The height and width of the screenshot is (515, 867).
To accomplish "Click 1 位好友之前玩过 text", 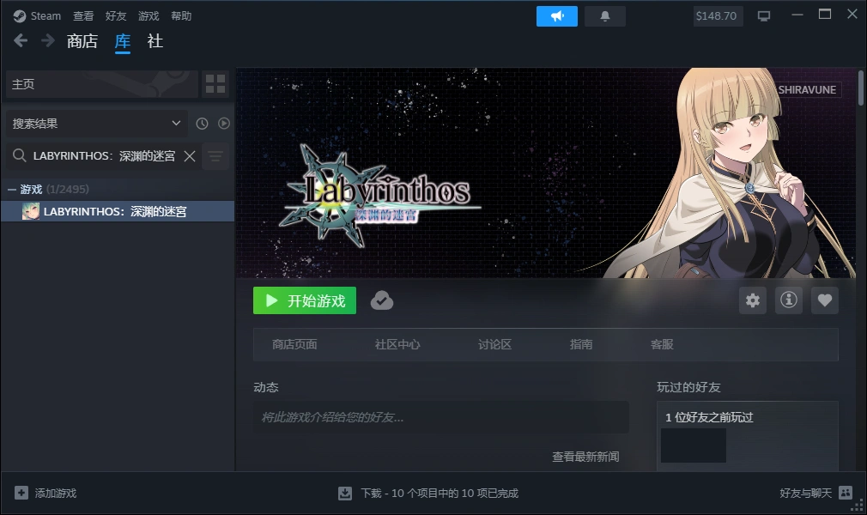I will [709, 417].
